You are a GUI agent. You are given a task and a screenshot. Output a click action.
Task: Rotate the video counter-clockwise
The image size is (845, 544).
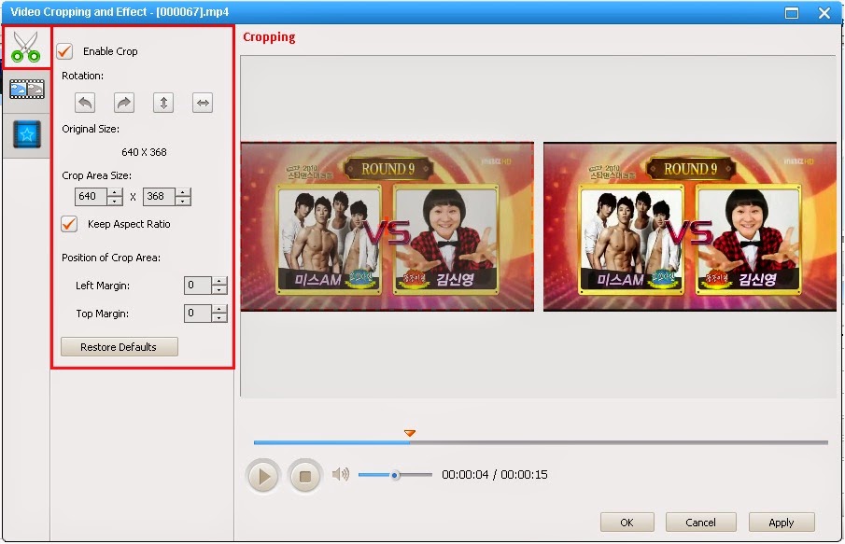(83, 103)
